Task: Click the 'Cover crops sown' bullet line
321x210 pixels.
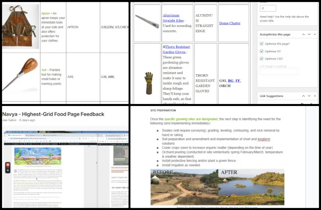Action: pyautogui.click(x=217, y=147)
